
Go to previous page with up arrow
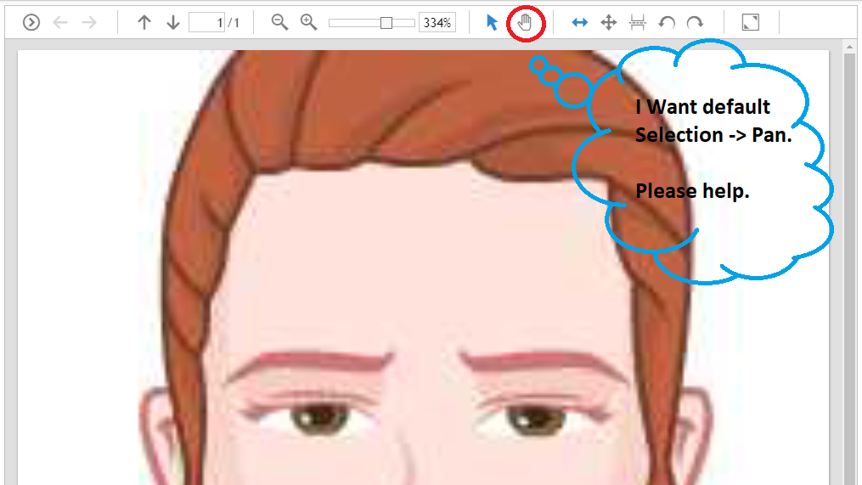[x=144, y=23]
